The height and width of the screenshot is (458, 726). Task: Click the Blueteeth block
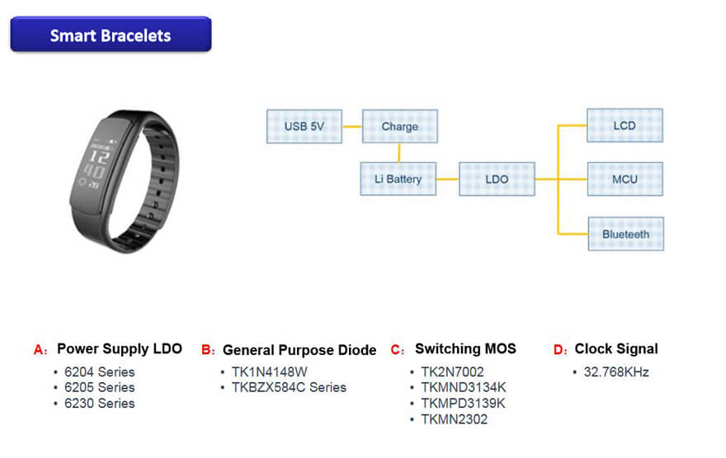coord(625,234)
